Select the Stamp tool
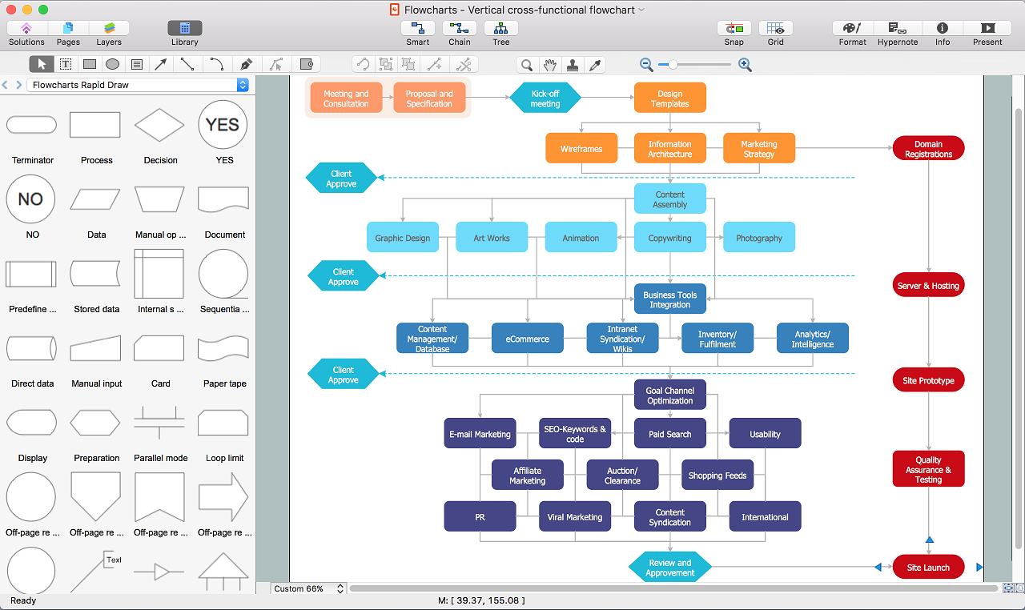Viewport: 1025px width, 610px height. pyautogui.click(x=573, y=64)
